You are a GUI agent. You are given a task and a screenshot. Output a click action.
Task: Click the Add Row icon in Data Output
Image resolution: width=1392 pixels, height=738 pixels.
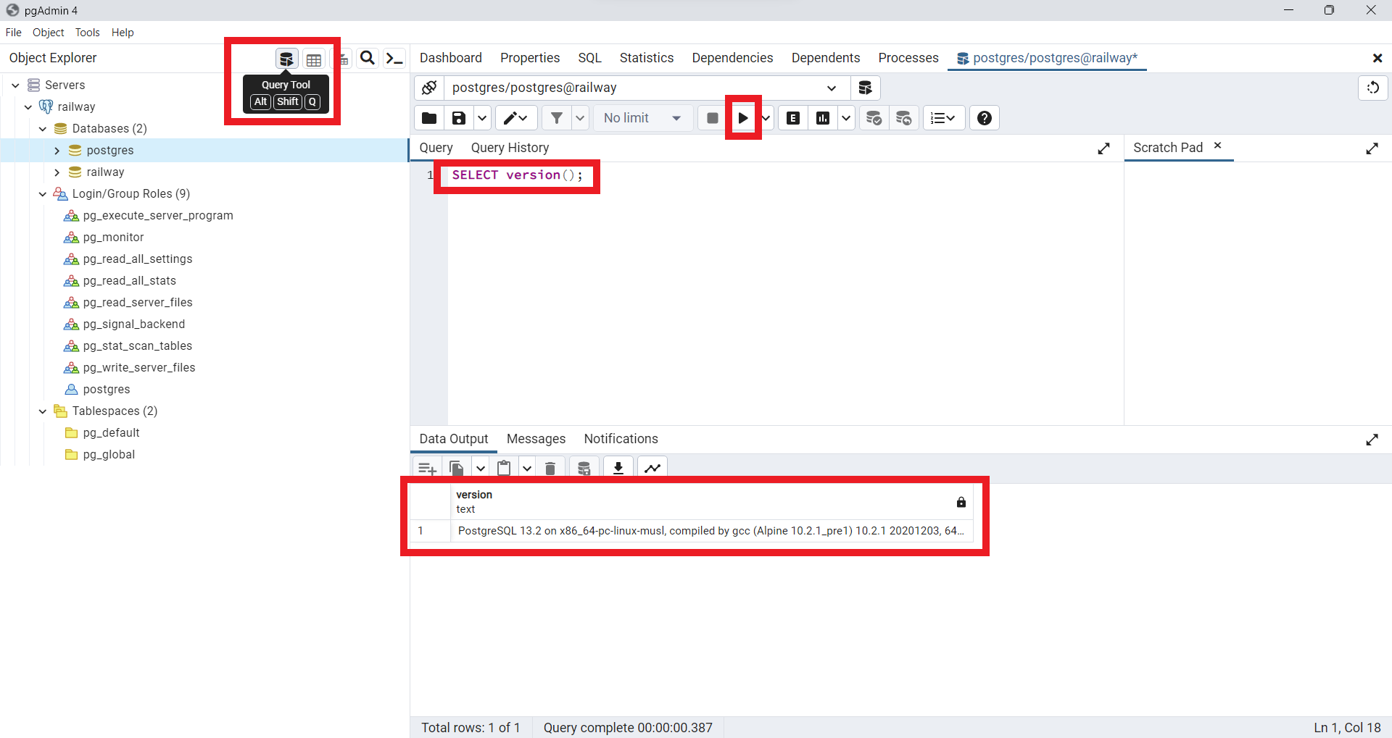click(427, 469)
